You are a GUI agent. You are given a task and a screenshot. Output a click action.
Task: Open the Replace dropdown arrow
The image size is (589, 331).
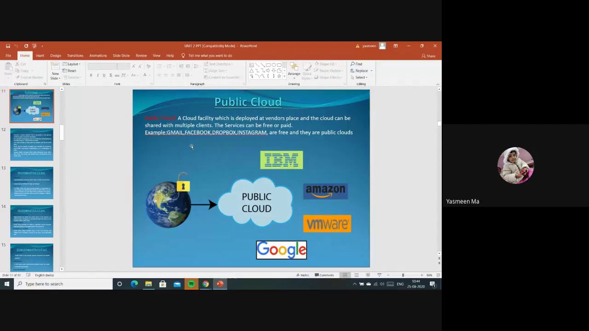pyautogui.click(x=371, y=71)
